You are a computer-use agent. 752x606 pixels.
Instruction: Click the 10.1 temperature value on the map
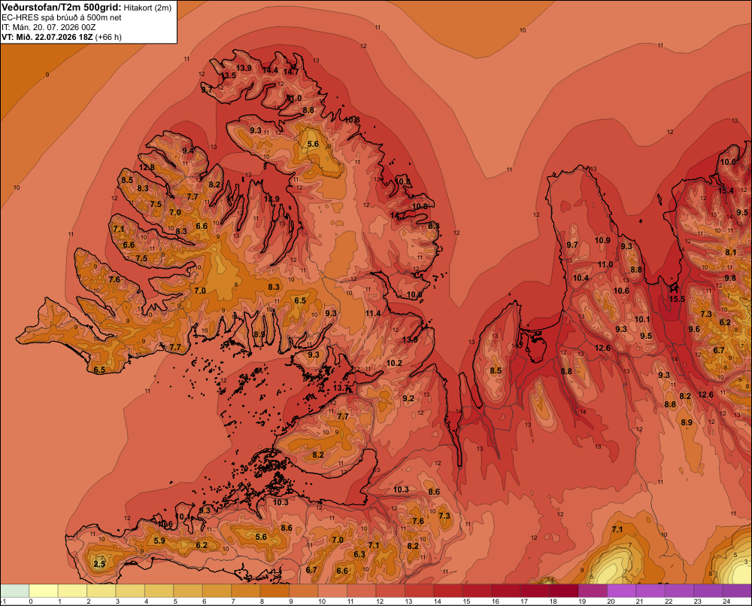pyautogui.click(x=642, y=319)
